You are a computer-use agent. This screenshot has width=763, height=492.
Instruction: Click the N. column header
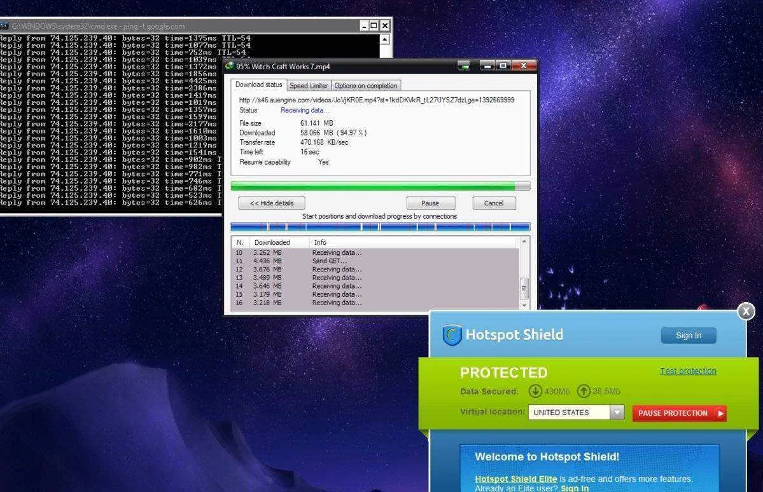[x=241, y=242]
